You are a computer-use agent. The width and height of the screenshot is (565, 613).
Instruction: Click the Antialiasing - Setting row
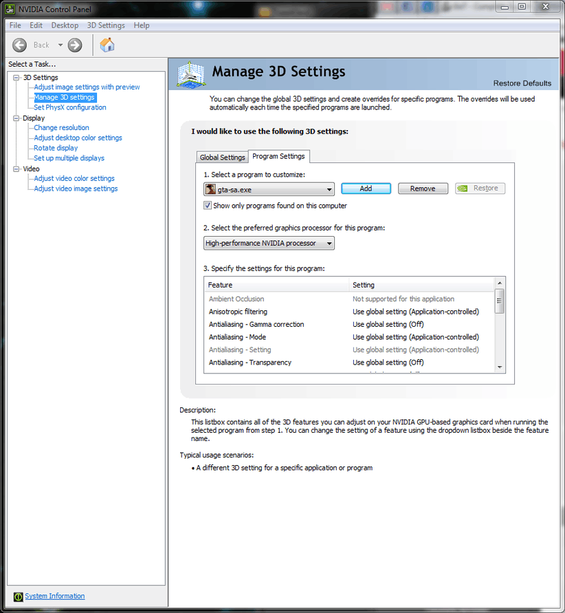pyautogui.click(x=349, y=350)
